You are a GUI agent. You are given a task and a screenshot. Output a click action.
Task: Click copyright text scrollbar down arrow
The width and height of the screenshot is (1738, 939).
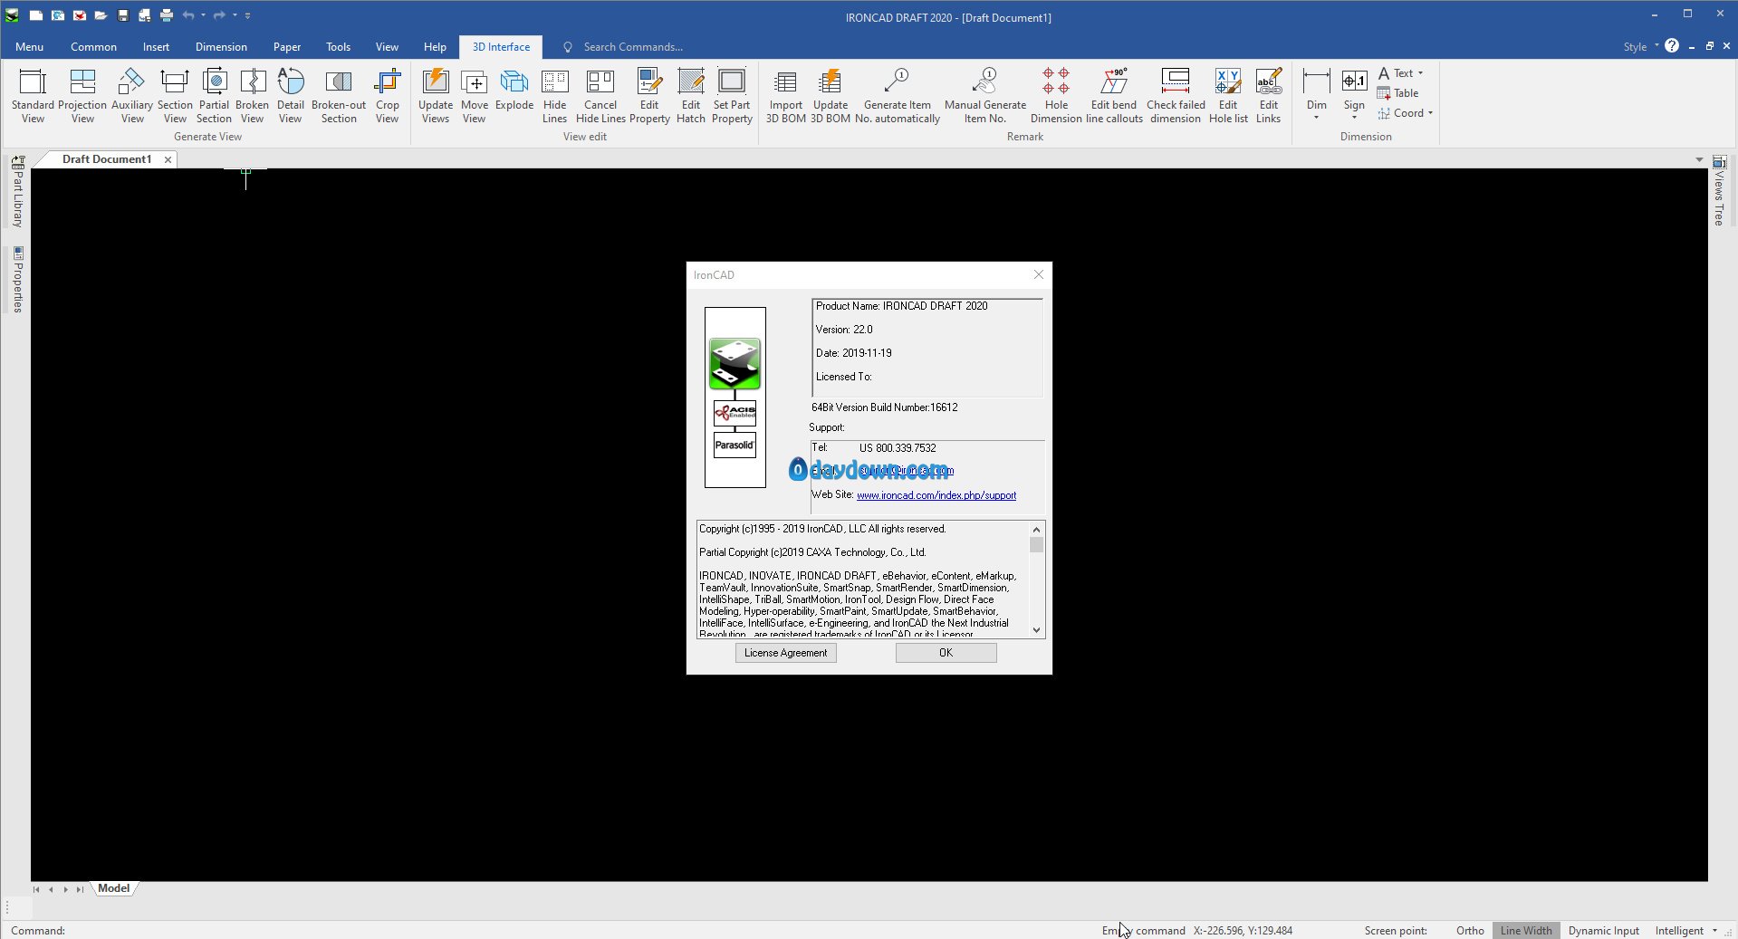click(x=1036, y=629)
